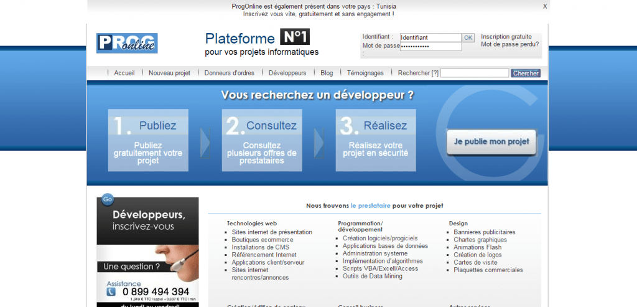637x307 pixels.
Task: Select the 3. Réalisez step box
Action: click(x=376, y=140)
